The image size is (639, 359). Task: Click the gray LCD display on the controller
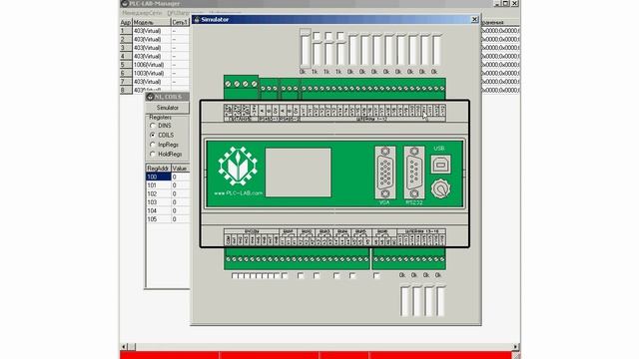point(299,173)
